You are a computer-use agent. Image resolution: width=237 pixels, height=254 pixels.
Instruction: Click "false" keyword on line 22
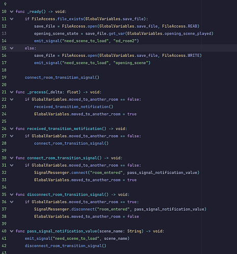133,99
